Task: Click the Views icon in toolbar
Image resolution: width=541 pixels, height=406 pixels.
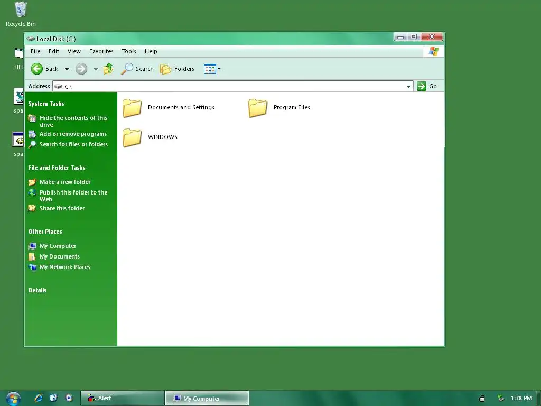Action: coord(210,69)
